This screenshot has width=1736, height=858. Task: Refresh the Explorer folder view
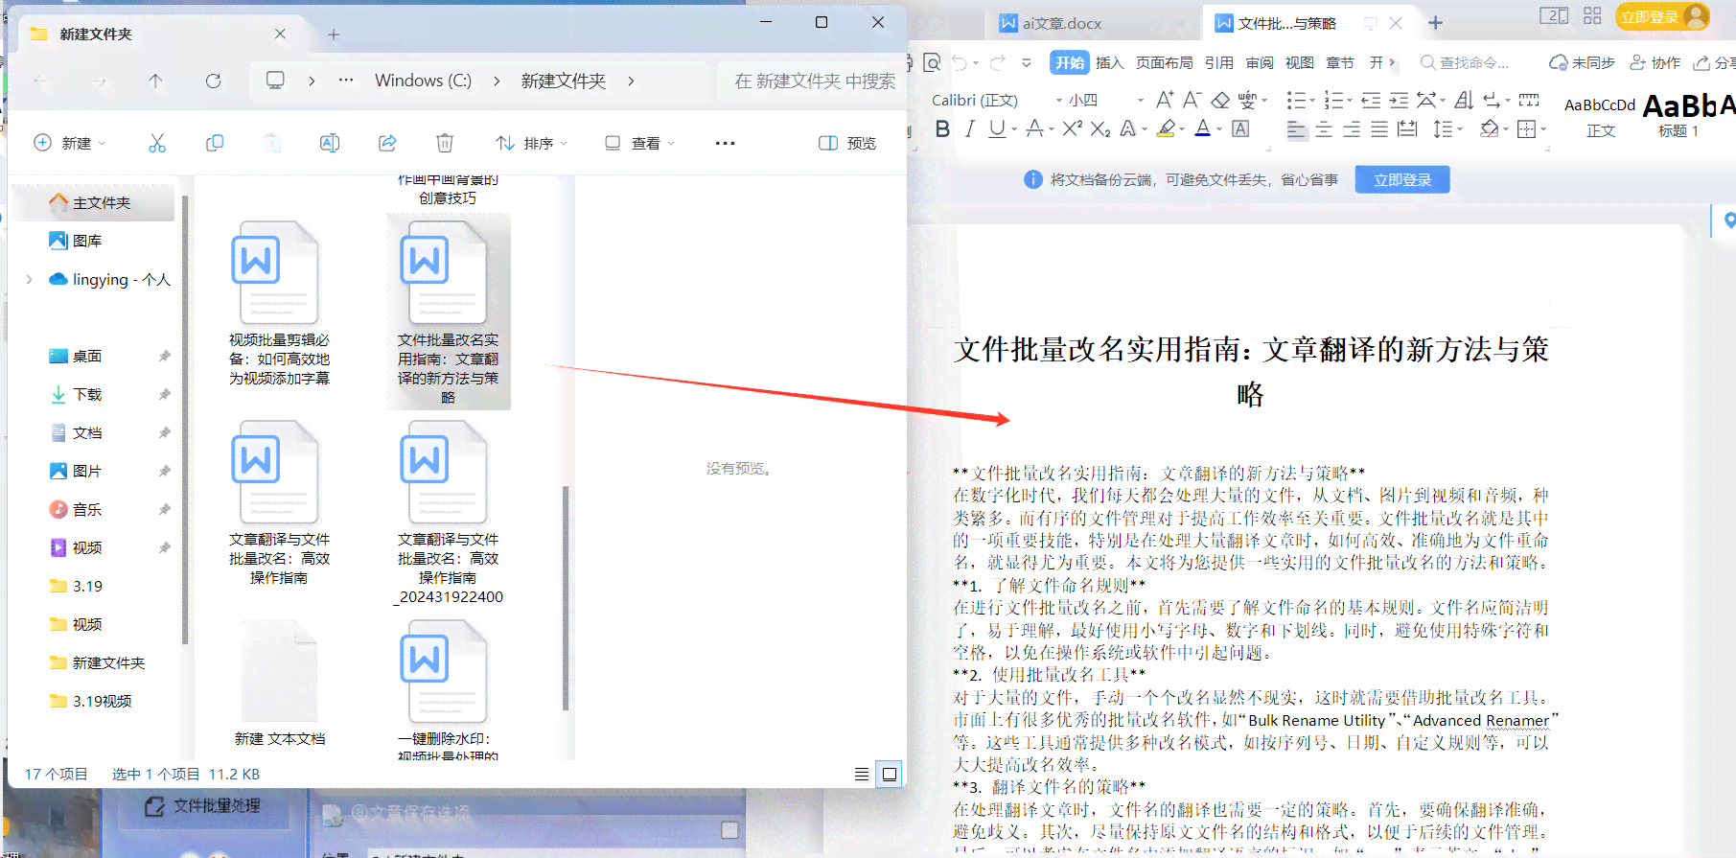[x=213, y=81]
